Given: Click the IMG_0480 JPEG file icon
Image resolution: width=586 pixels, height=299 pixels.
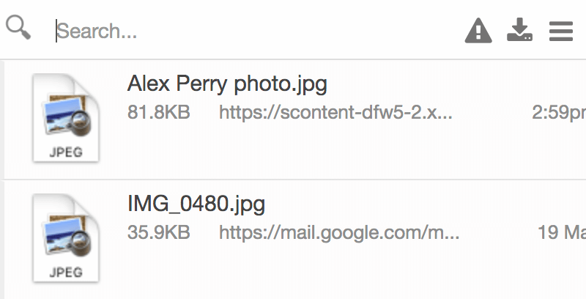Looking at the screenshot, I should coord(66,237).
